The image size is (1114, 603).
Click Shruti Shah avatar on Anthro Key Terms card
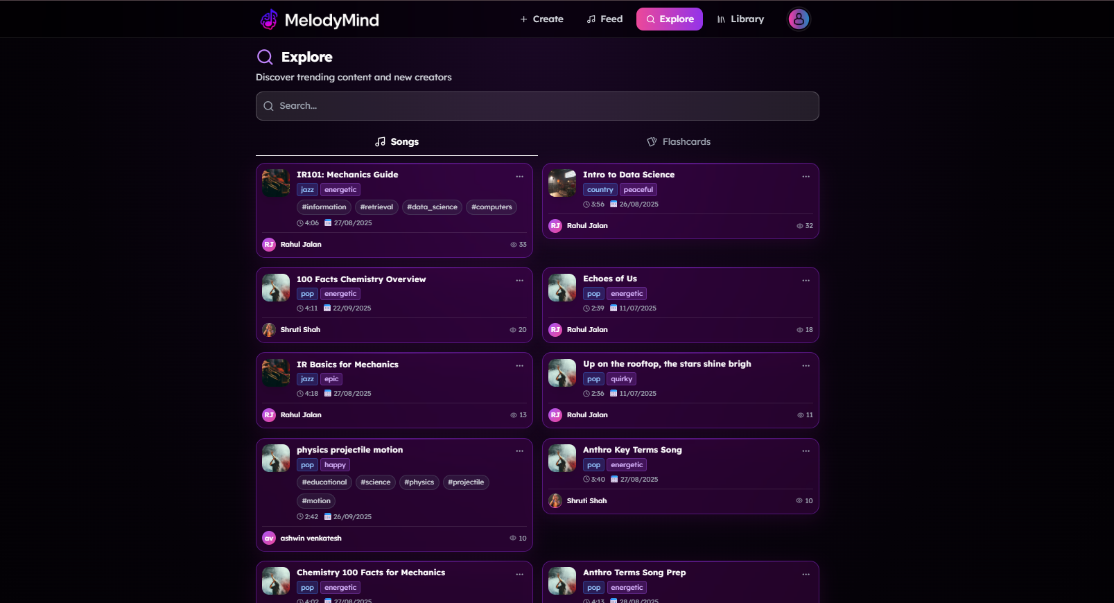pos(555,501)
